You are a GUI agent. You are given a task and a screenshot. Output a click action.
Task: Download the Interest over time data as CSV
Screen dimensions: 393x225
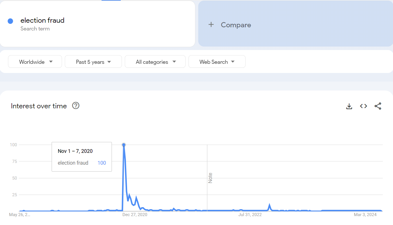coord(349,106)
